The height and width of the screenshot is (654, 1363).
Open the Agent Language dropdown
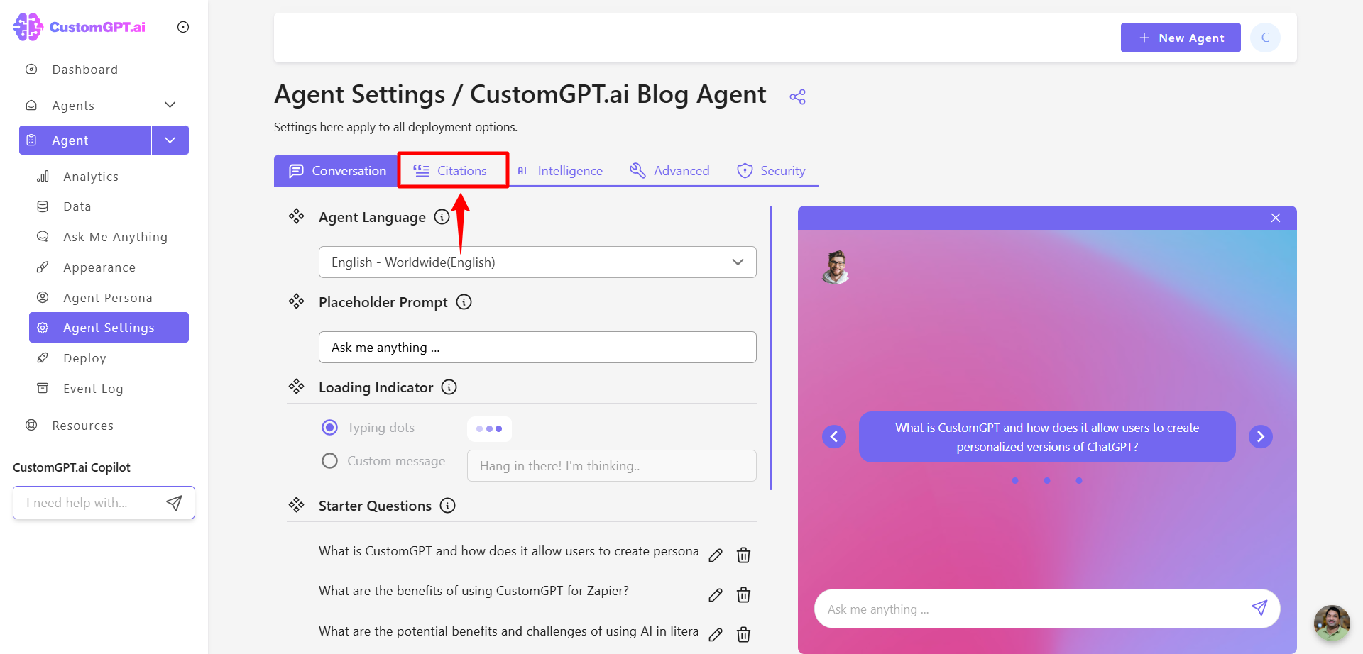tap(537, 262)
